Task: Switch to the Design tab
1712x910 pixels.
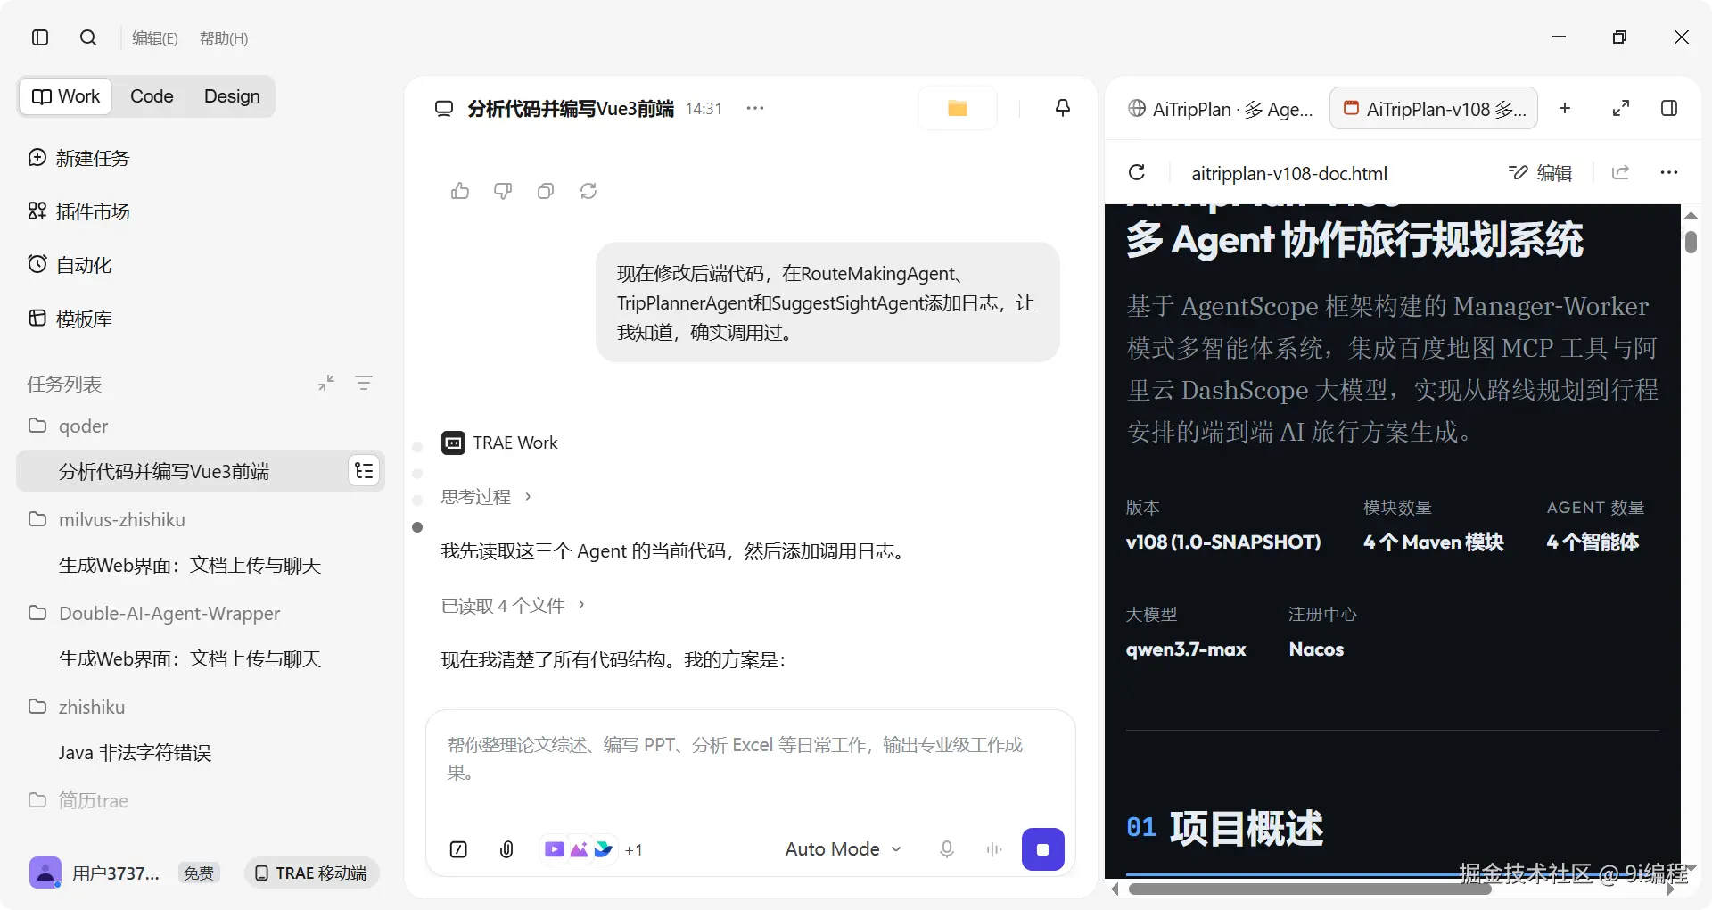Action: point(232,96)
